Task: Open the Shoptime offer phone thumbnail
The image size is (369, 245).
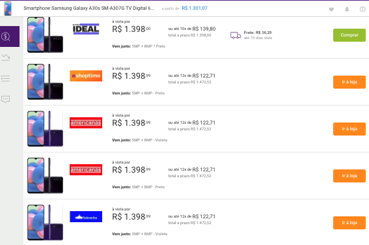Action: coord(45,81)
